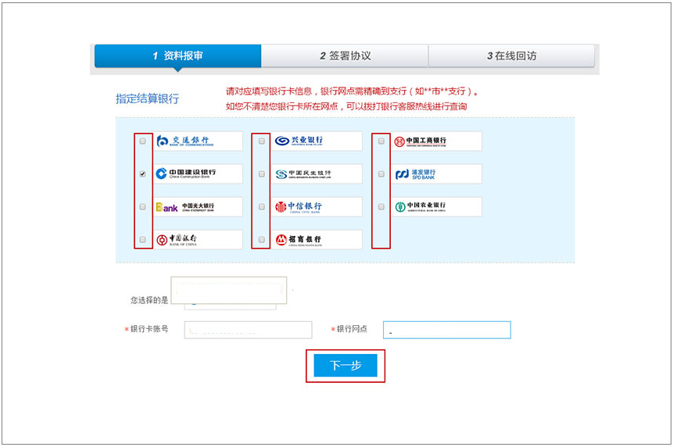Check the SPD Bank (浦发银行) checkbox
Screen dimensions: 673x447
tap(381, 173)
